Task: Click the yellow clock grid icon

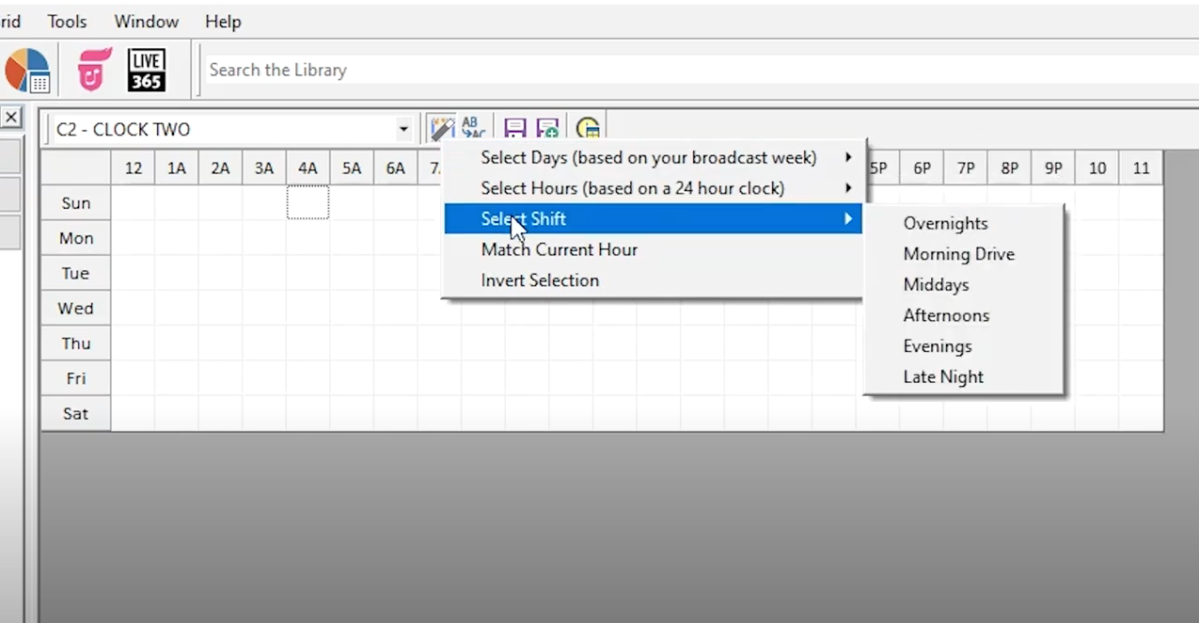Action: (x=588, y=129)
